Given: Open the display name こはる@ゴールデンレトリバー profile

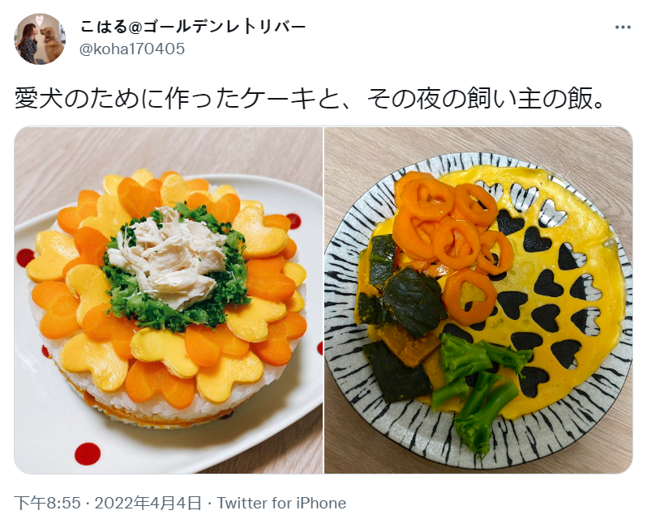Looking at the screenshot, I should pyautogui.click(x=193, y=27).
